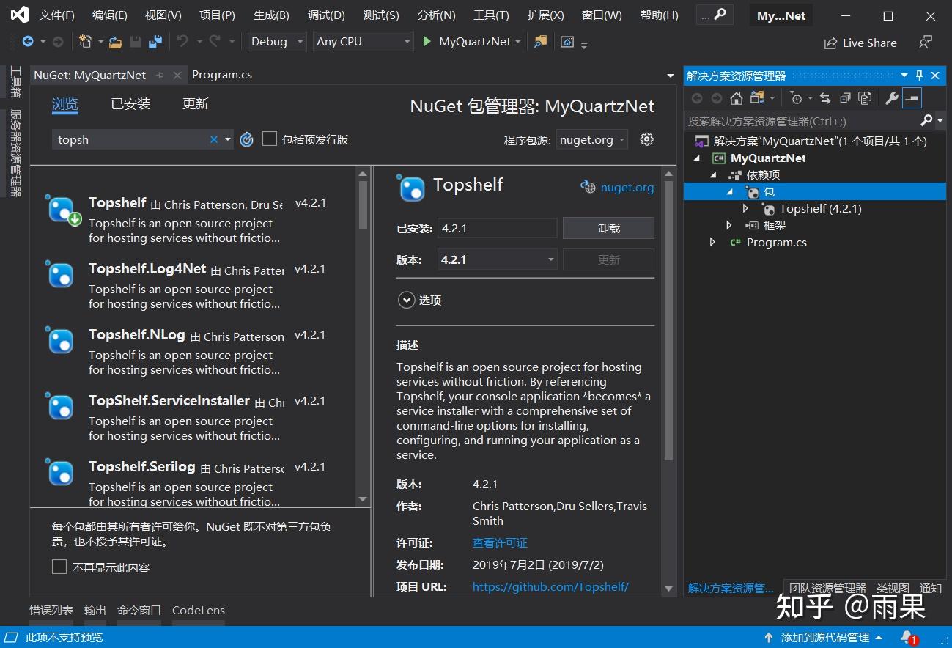Open NuGet settings gear icon
The image size is (952, 648).
[646, 139]
